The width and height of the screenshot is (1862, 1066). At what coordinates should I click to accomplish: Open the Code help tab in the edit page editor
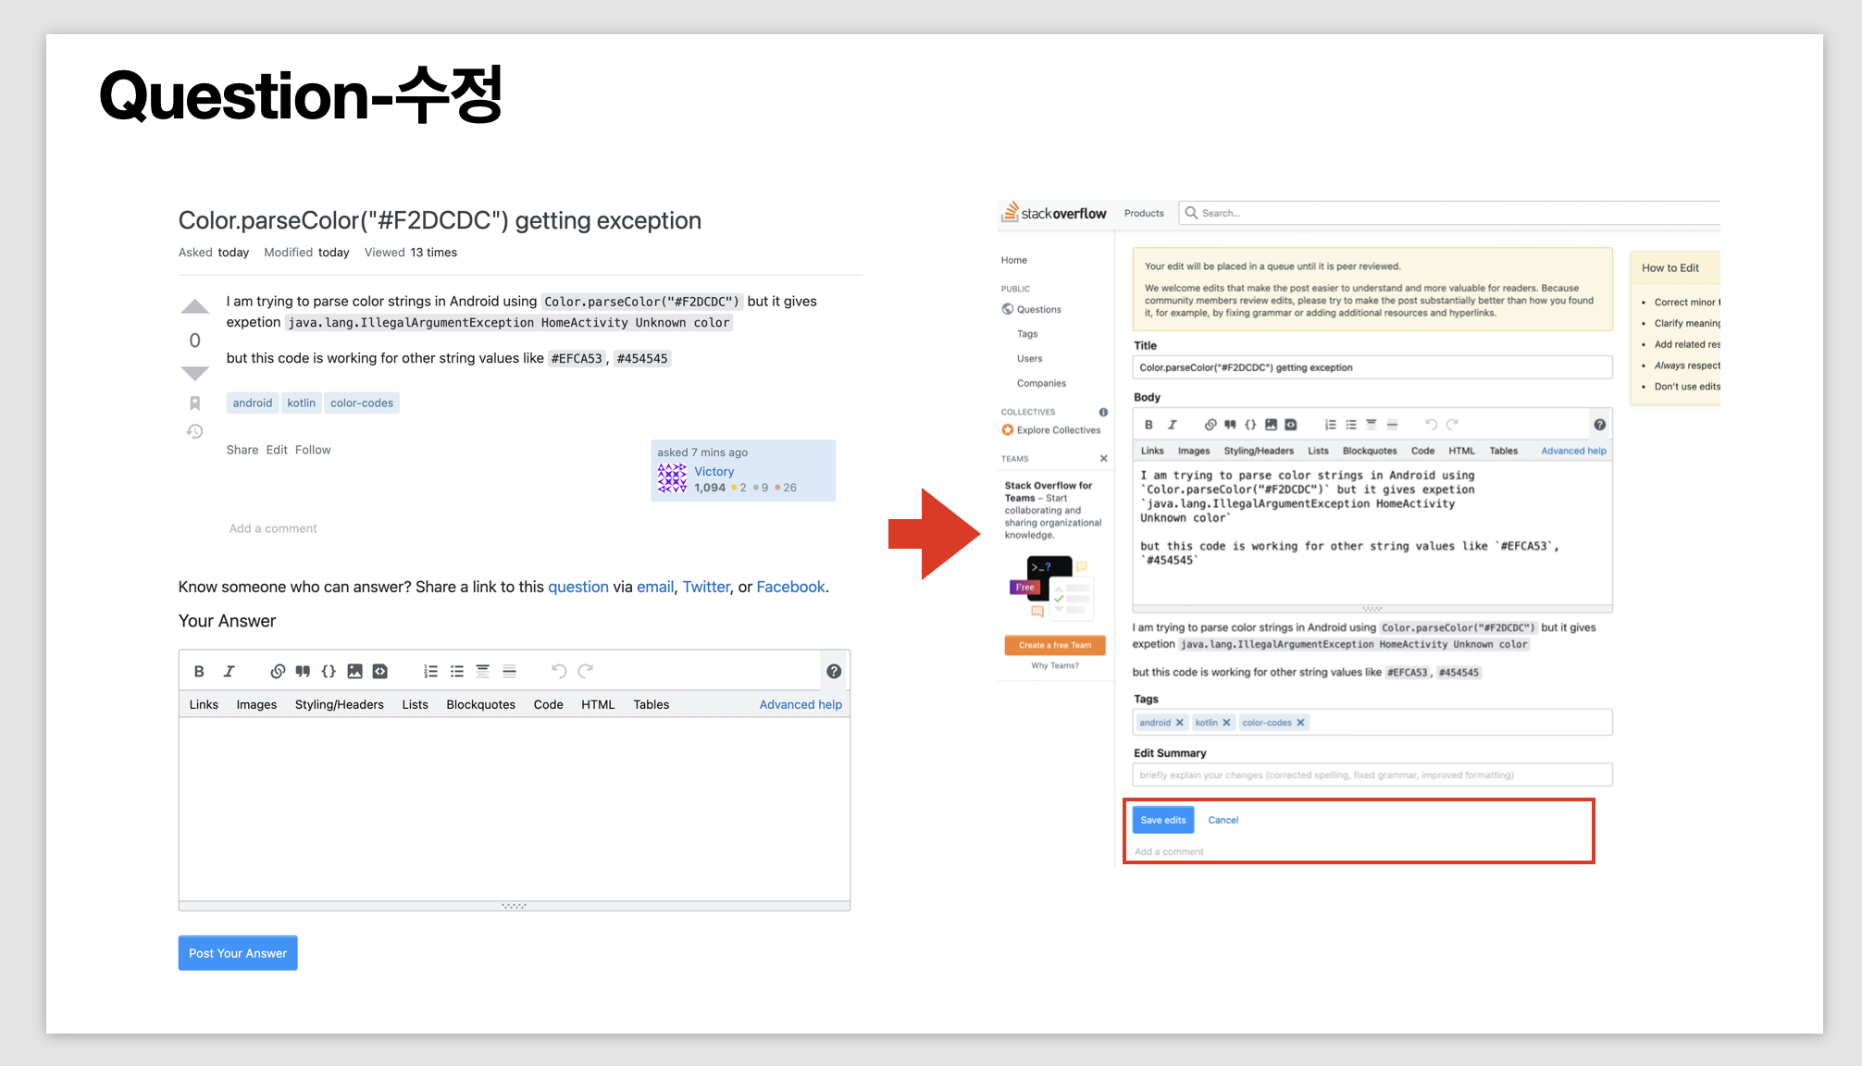1422,451
